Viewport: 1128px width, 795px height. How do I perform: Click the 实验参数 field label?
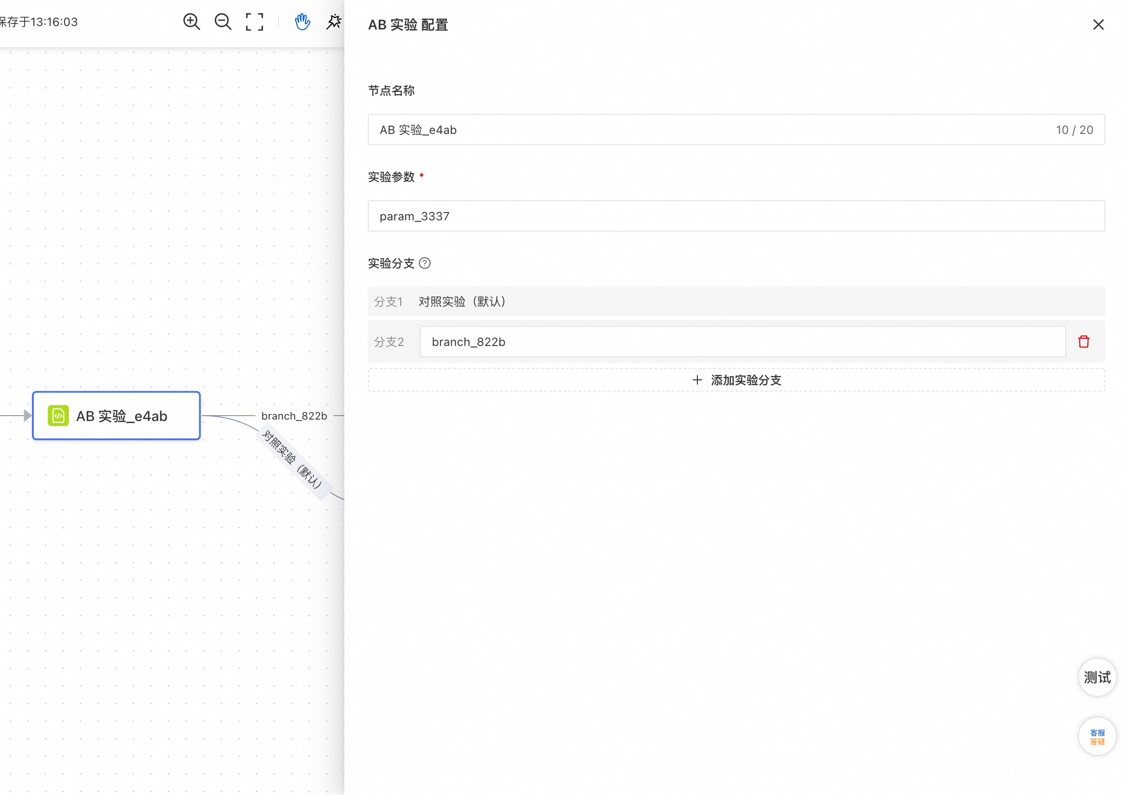coord(391,177)
